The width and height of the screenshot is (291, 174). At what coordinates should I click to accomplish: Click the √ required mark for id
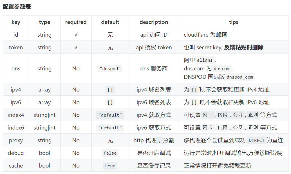(76, 35)
